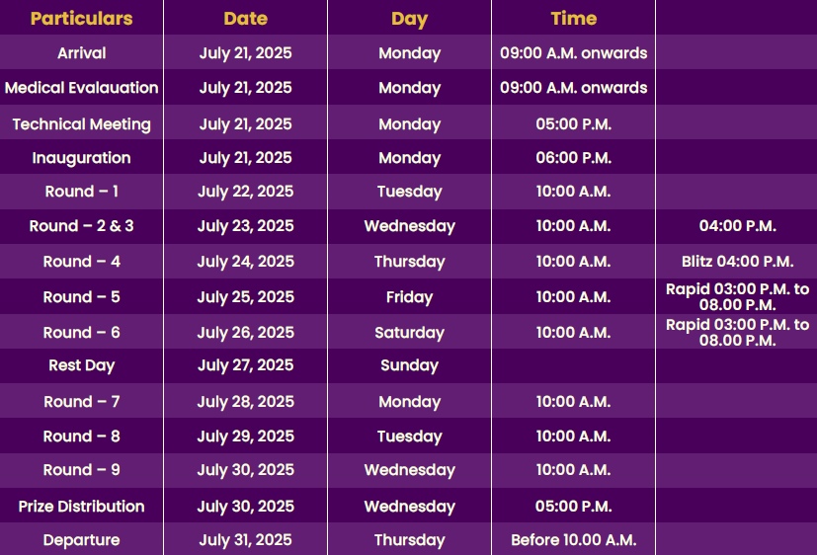
Task: Click the Round – 7 label
Action: (81, 401)
